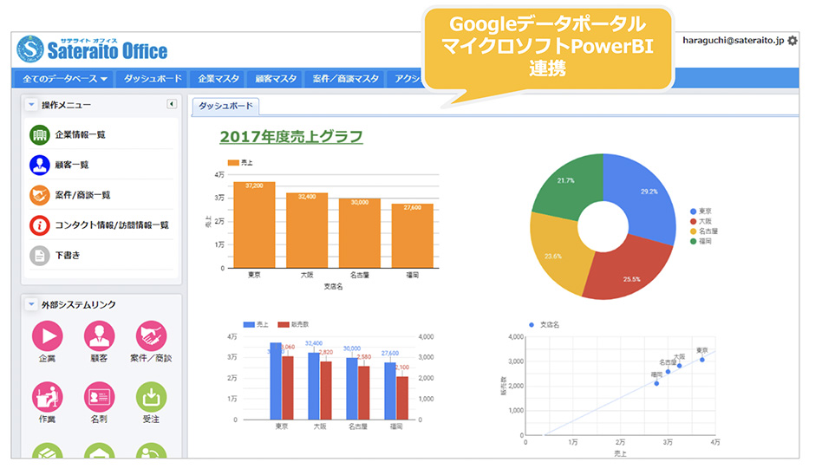Collapse the left sidebar panel arrow

pos(172,104)
